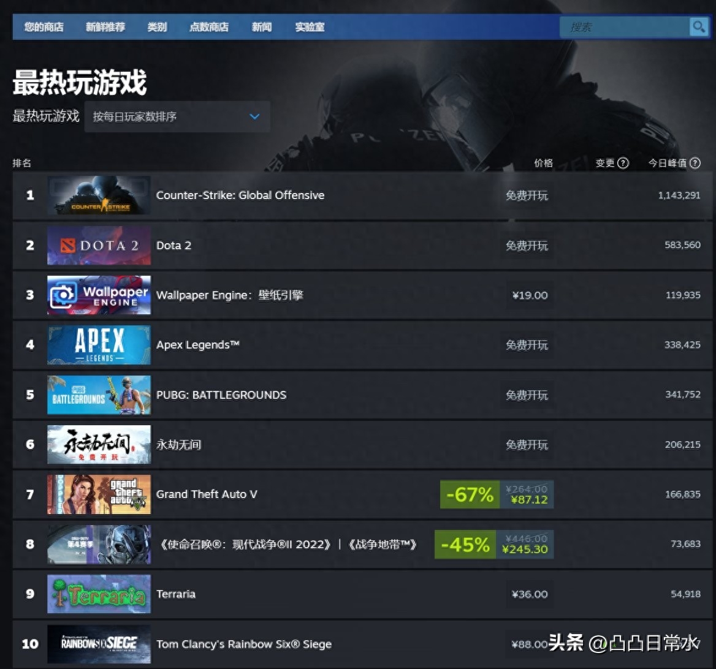Screen dimensions: 716x669
Task: Open the 按每日玩家数排序 sort dropdown
Action: point(177,117)
